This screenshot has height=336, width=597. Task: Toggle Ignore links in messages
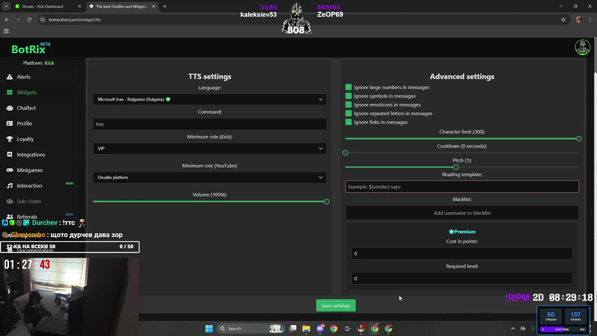(x=348, y=122)
